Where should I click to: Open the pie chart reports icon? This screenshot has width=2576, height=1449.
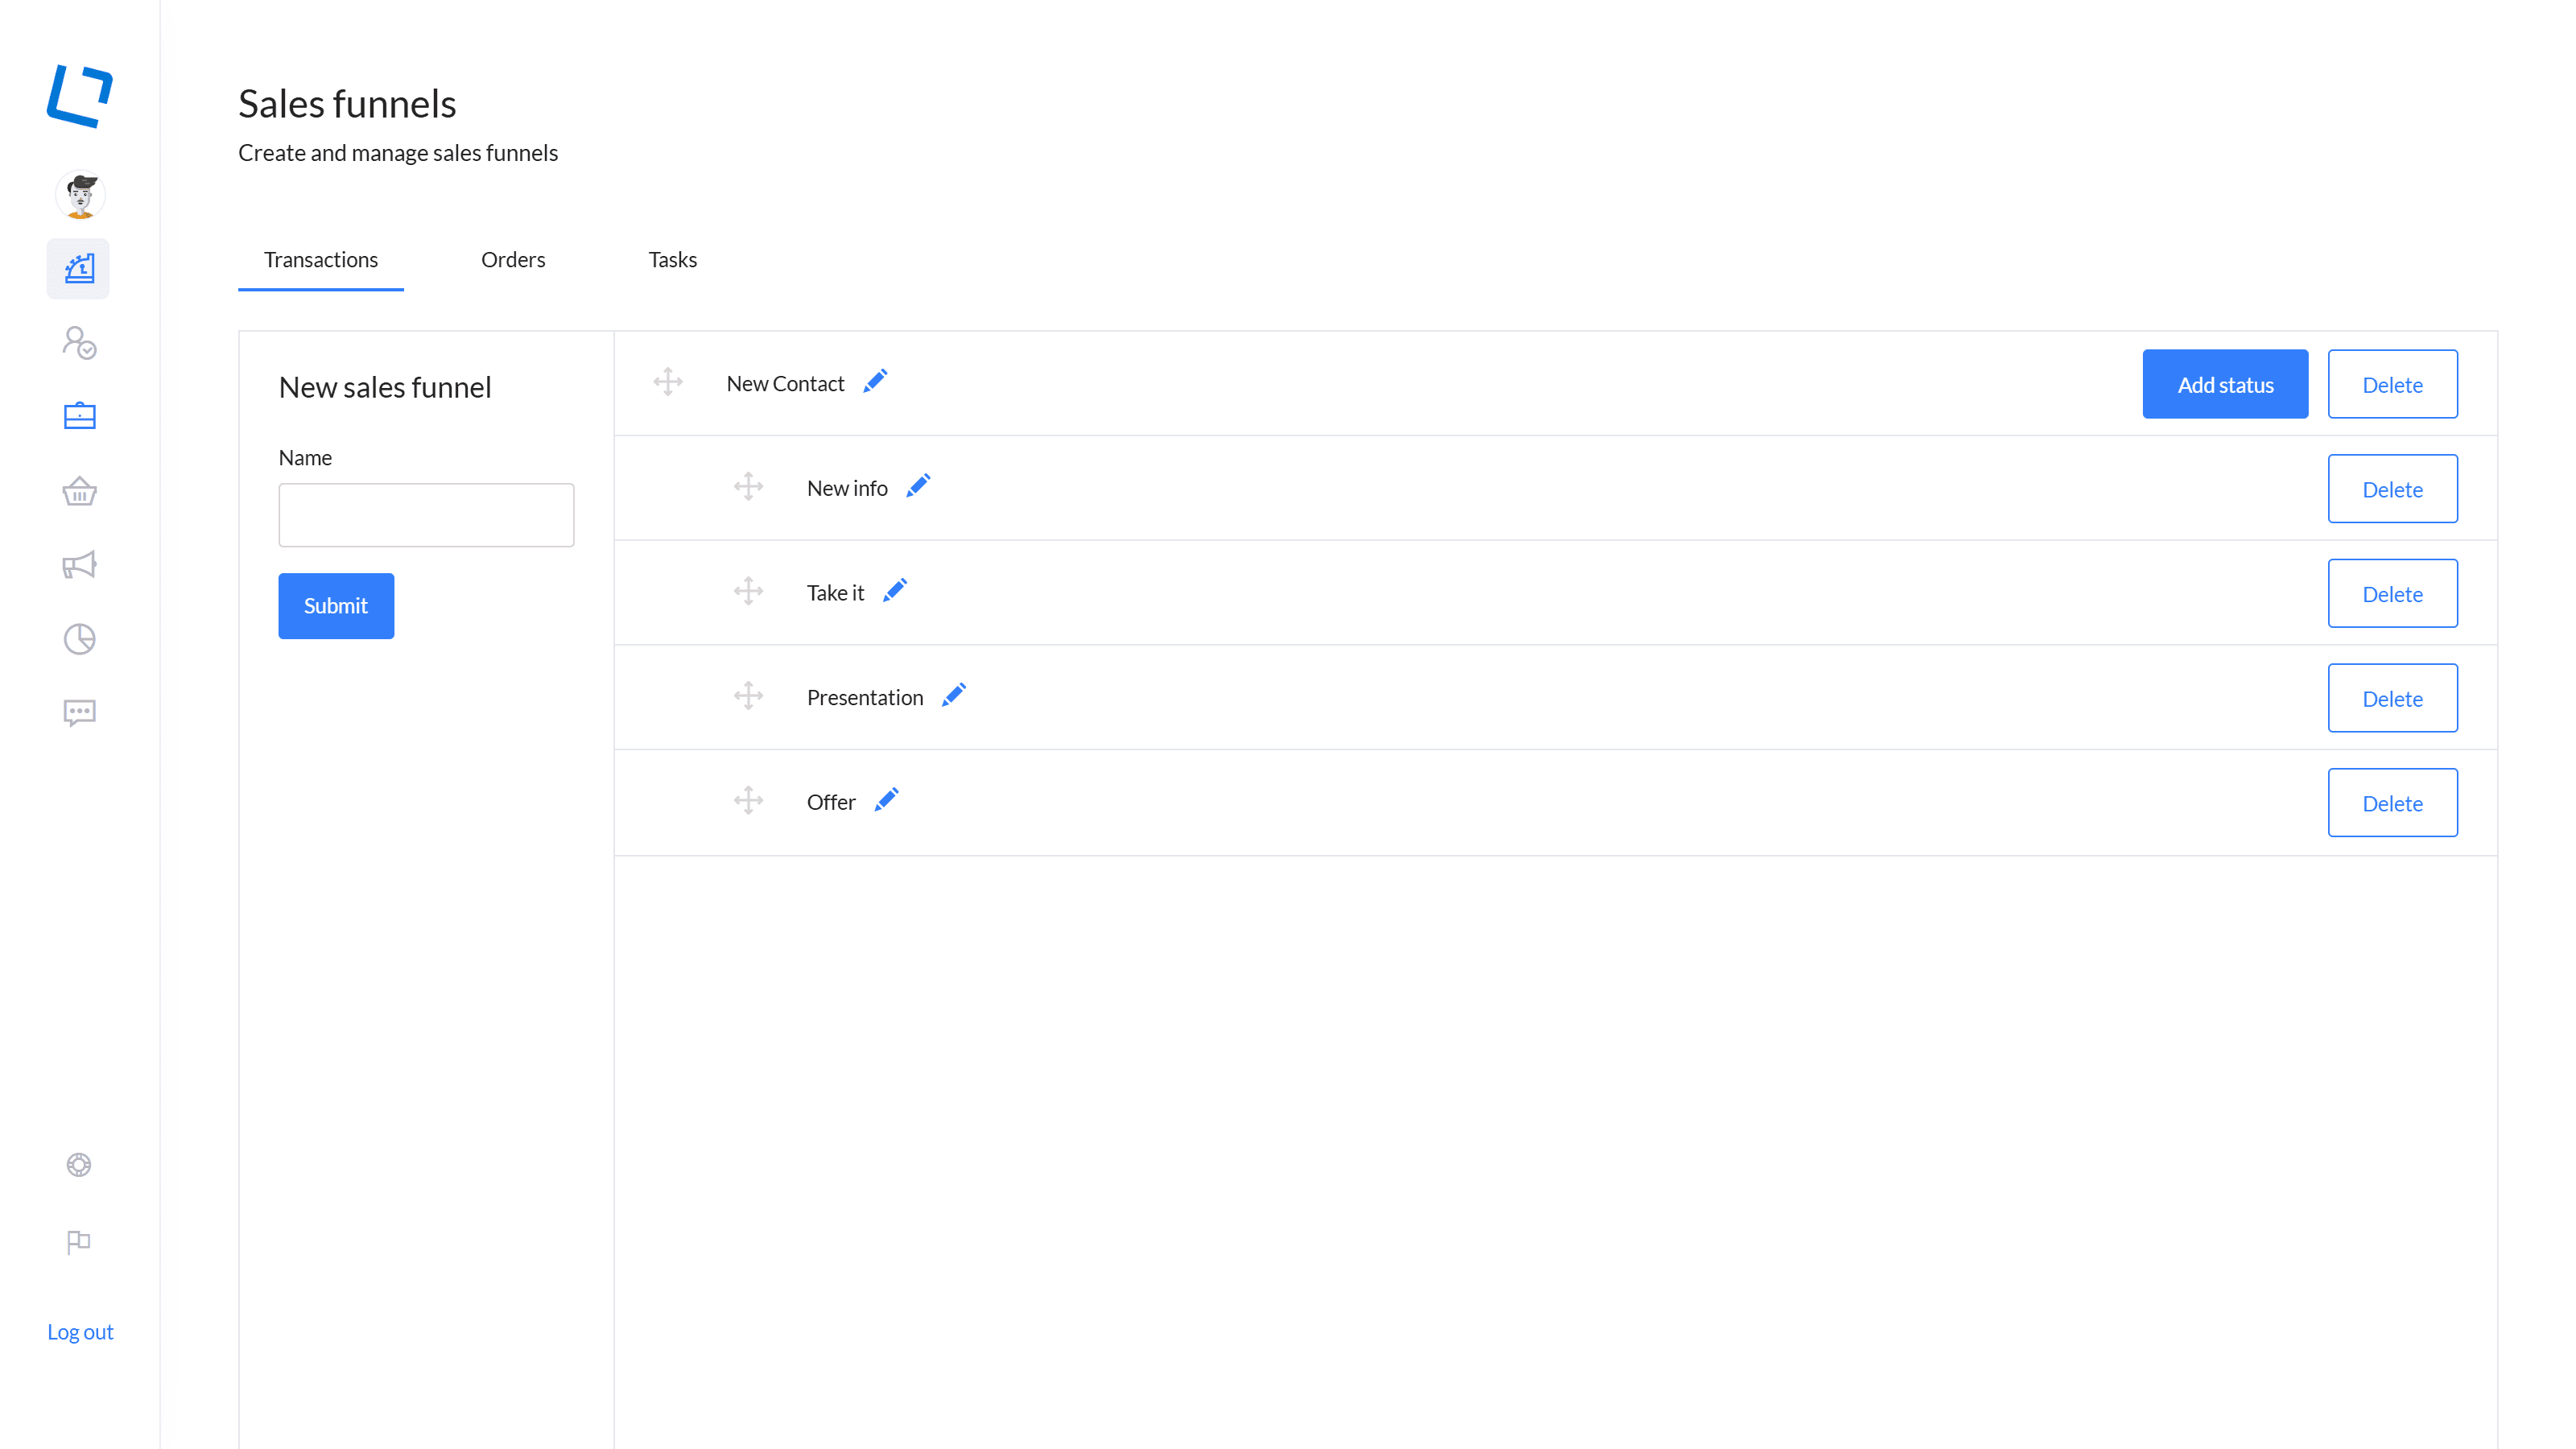(x=79, y=639)
